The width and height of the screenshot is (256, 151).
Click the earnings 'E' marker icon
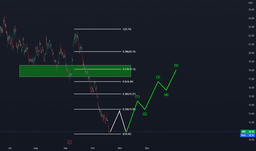point(69,142)
